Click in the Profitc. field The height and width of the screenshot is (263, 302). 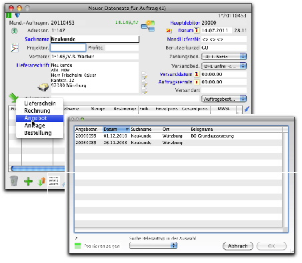(122, 47)
